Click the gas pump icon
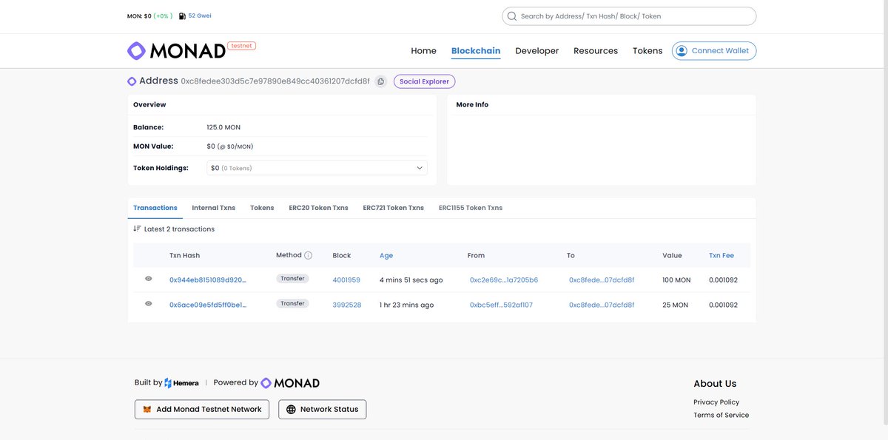Screen dimensions: 888x440 182,16
